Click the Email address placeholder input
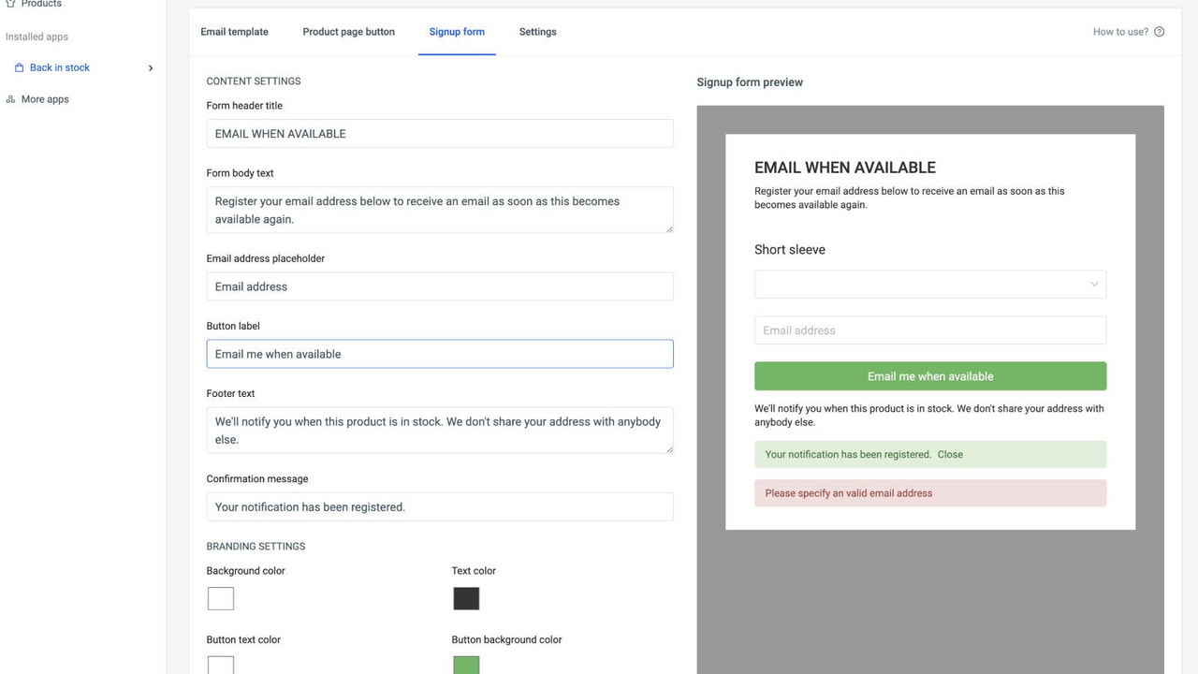This screenshot has width=1198, height=674. click(x=440, y=286)
